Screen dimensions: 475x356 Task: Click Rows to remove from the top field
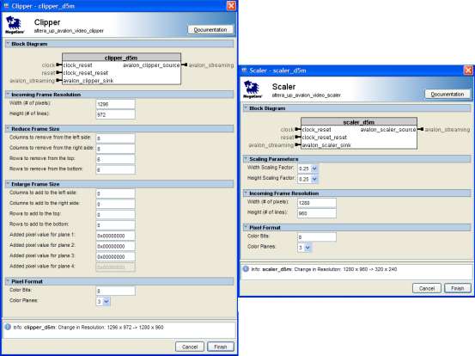pos(115,159)
